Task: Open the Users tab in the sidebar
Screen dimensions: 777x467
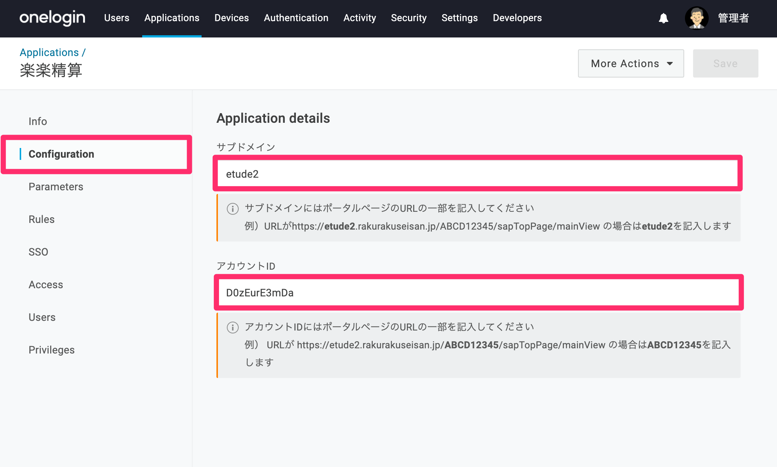Action: click(42, 317)
